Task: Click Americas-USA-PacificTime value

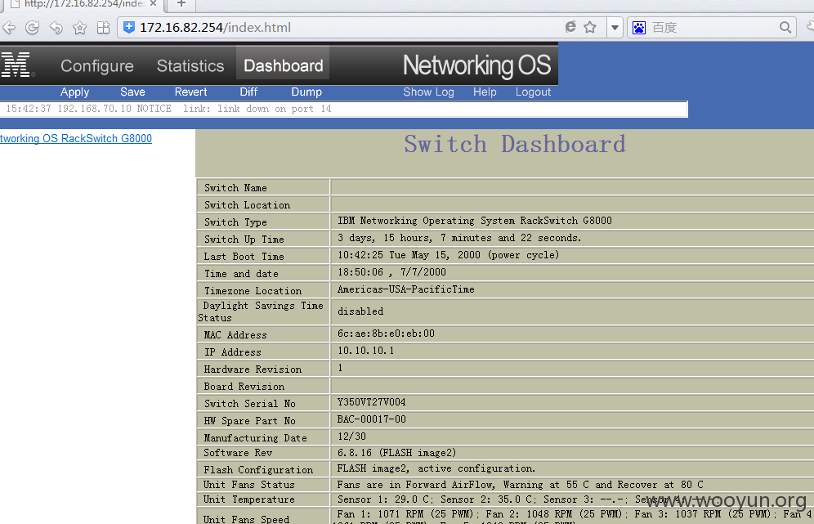Action: pyautogui.click(x=406, y=289)
